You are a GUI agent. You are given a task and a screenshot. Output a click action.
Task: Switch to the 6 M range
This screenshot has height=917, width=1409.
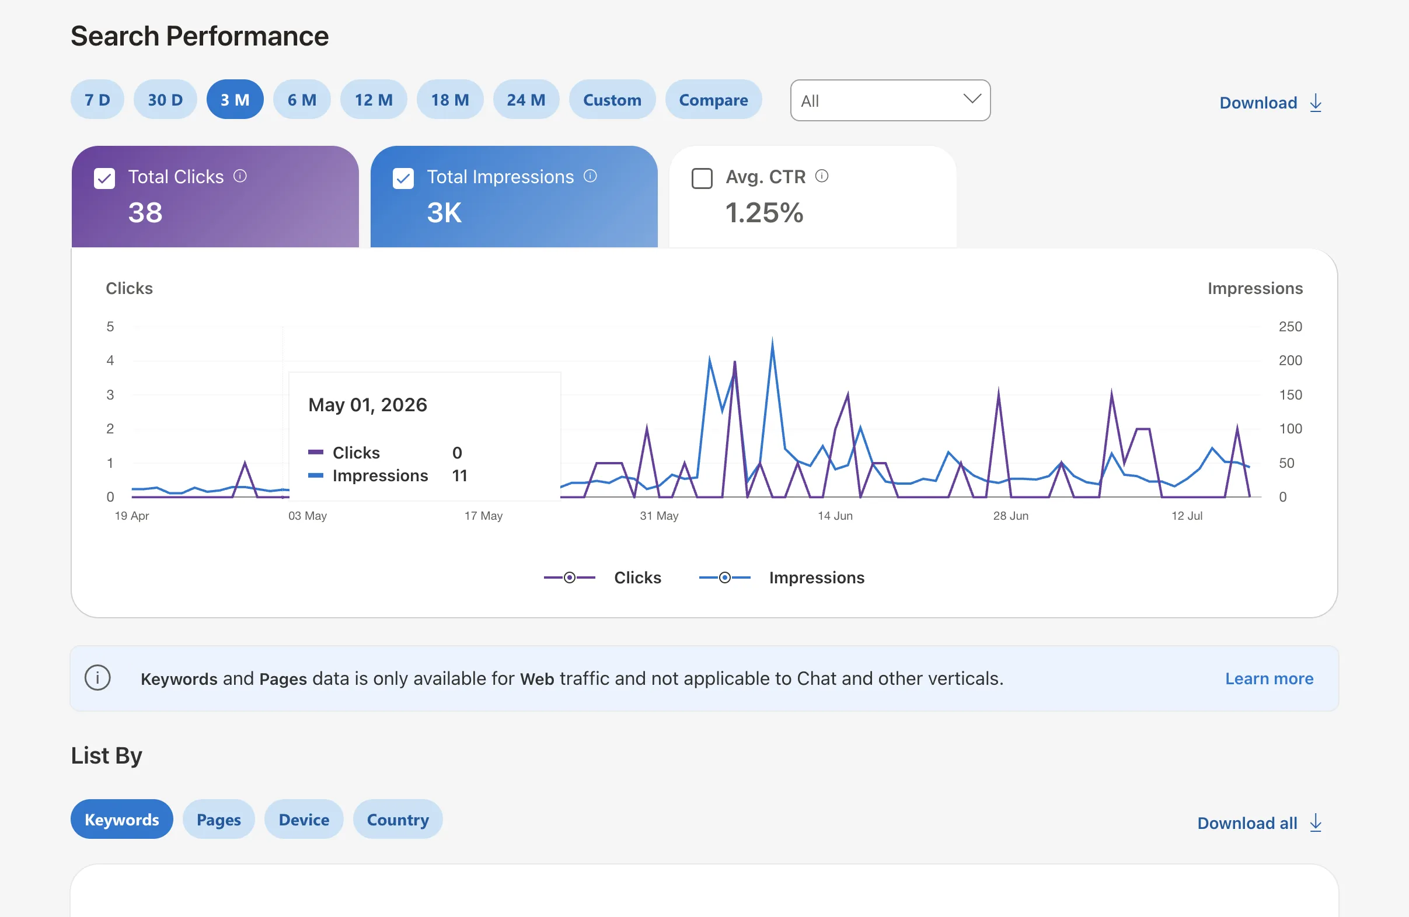[x=302, y=100]
